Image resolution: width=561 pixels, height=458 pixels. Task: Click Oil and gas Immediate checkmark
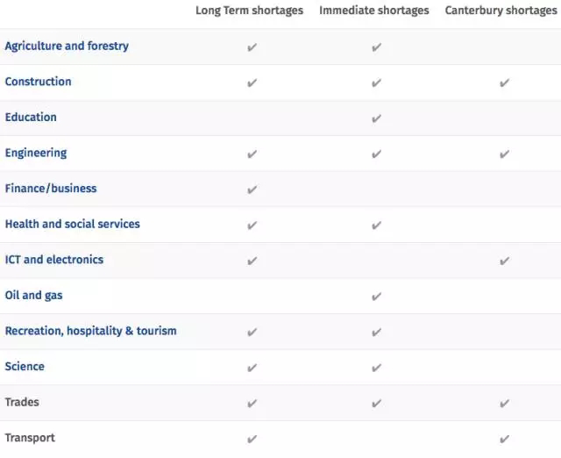tap(376, 297)
